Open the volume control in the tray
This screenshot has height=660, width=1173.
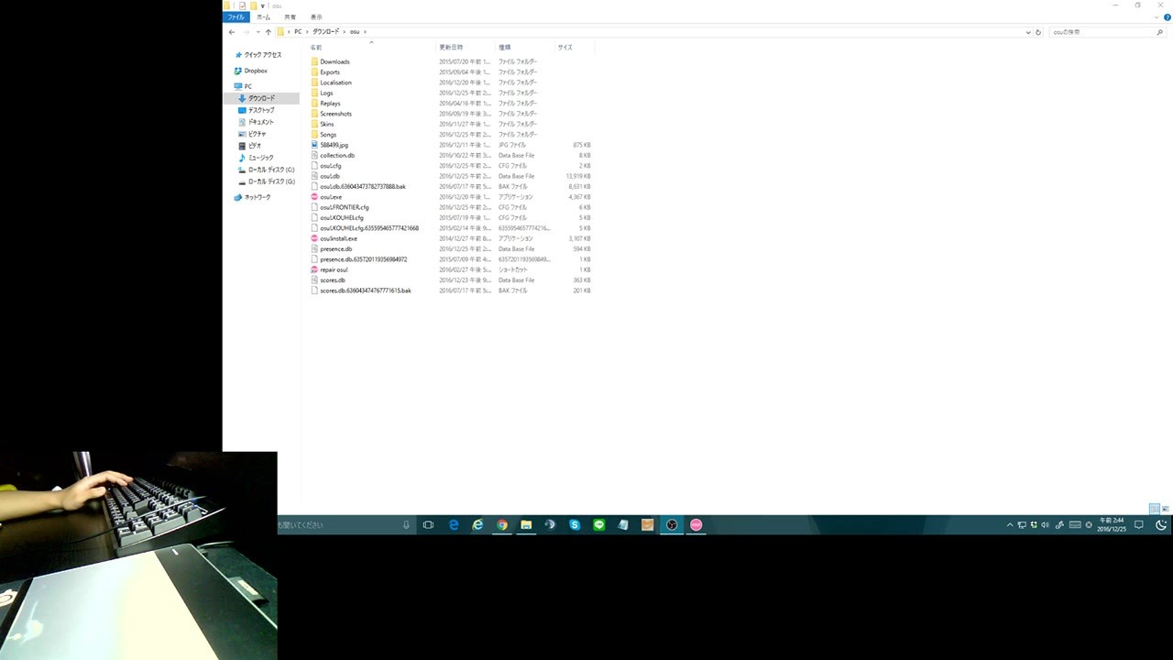point(1046,525)
